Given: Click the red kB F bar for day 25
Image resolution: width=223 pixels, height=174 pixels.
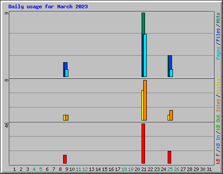Looking at the screenshot, I should pyautogui.click(x=169, y=157).
